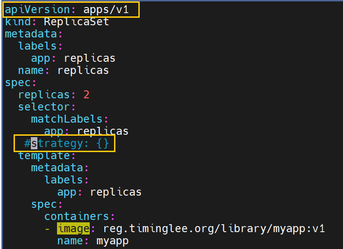Click the ReplicaSet value
The width and height of the screenshot is (343, 249).
(x=76, y=22)
